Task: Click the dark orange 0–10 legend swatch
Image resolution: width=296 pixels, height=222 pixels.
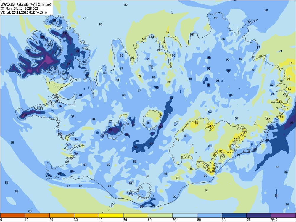Action: point(12,215)
